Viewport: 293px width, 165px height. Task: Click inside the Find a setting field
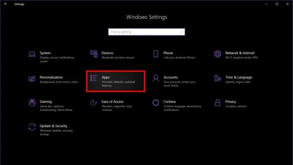coord(146,32)
